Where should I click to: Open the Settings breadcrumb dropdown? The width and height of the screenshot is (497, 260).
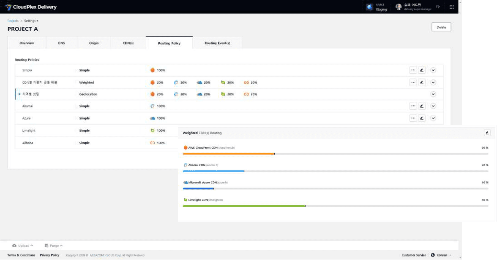point(31,21)
